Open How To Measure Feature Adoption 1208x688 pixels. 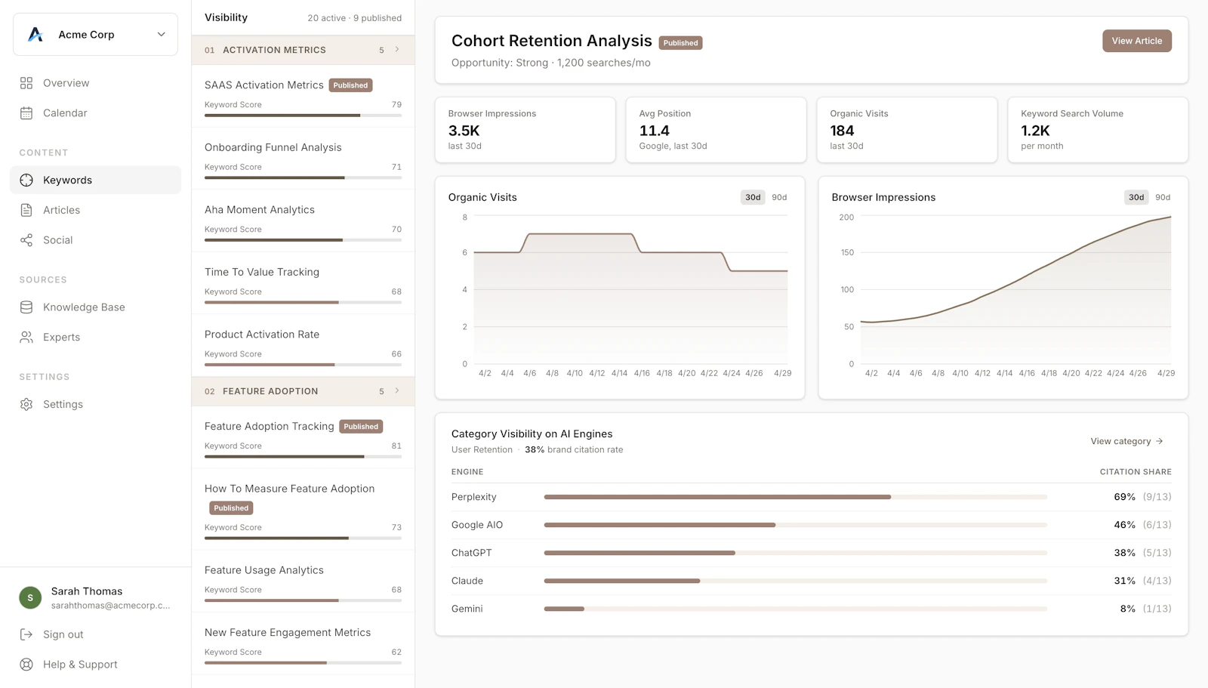(303, 510)
